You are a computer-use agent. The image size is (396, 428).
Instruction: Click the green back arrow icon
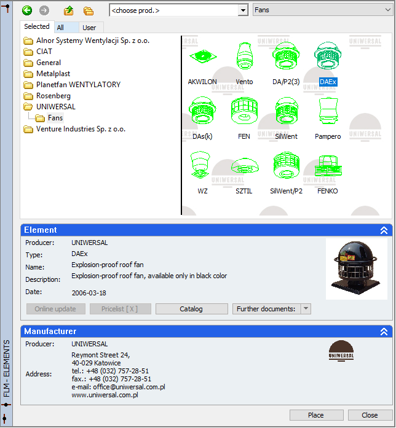pyautogui.click(x=26, y=10)
